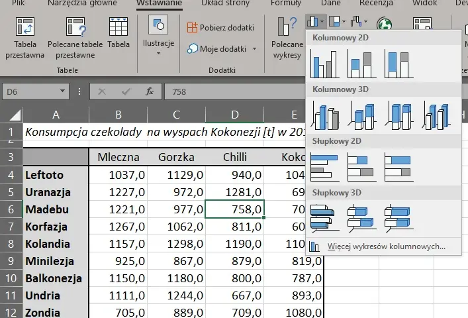Open Więcej wykresów kolumnowych
Viewport: 468px width, 318px height.
tap(384, 246)
